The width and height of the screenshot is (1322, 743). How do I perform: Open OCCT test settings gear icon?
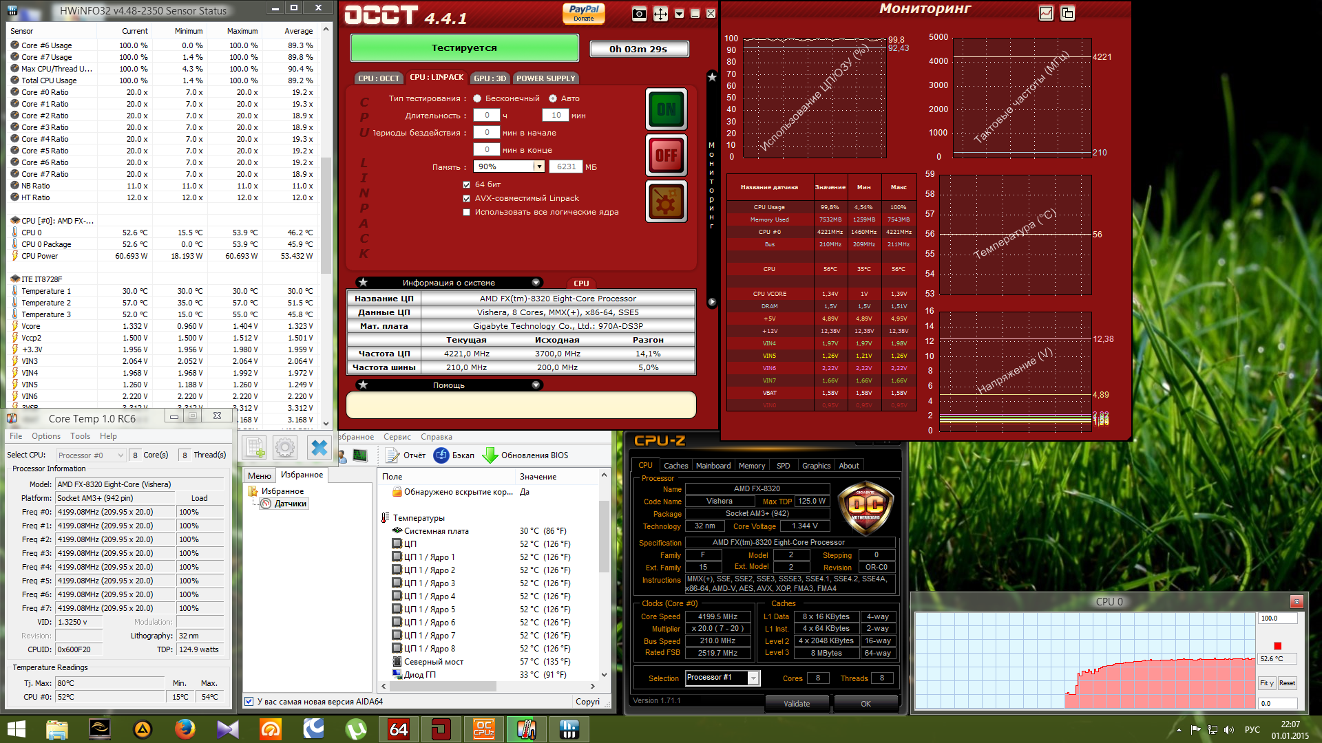(x=666, y=202)
